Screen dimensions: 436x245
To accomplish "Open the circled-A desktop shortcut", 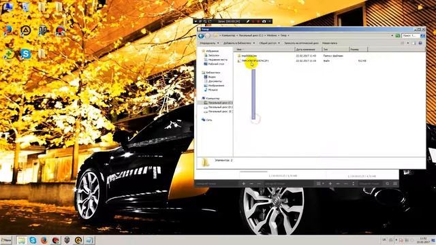I will coord(26,30).
